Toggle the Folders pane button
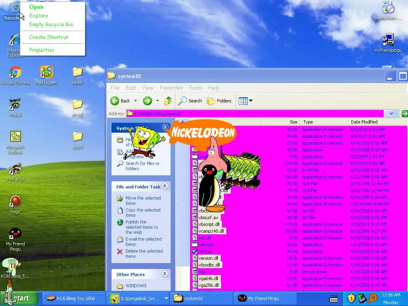The image size is (408, 306). 219,101
